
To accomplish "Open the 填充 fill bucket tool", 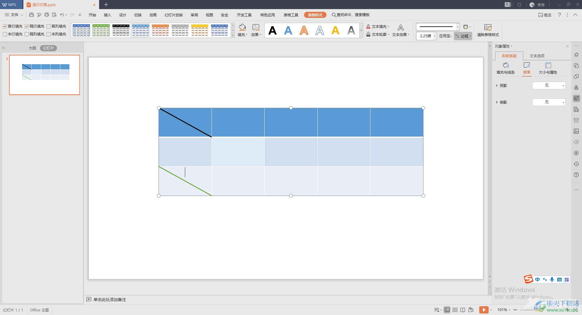I will click(242, 30).
